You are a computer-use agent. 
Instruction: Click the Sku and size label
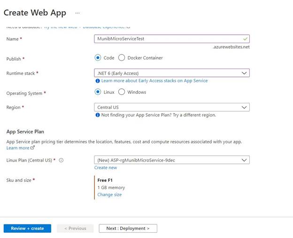pos(19,180)
